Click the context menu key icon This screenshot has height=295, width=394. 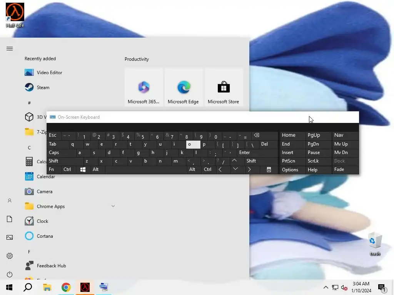269,169
